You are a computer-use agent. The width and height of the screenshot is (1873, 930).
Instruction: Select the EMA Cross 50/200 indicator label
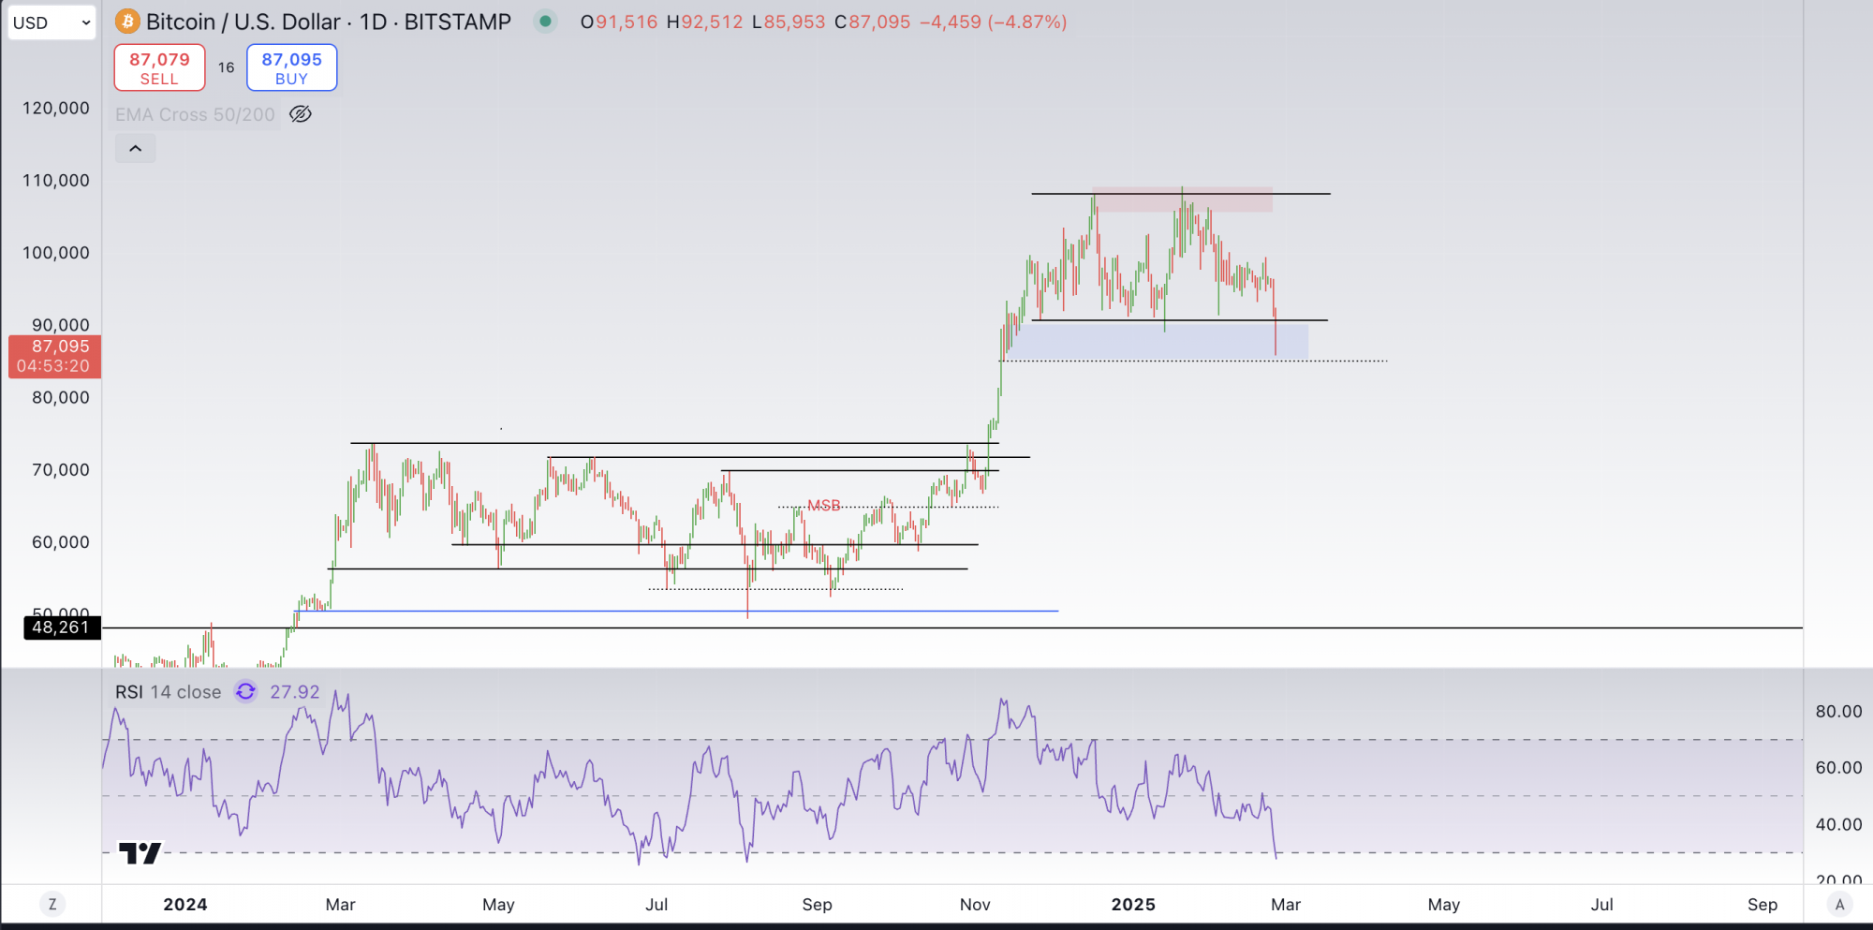coord(195,114)
